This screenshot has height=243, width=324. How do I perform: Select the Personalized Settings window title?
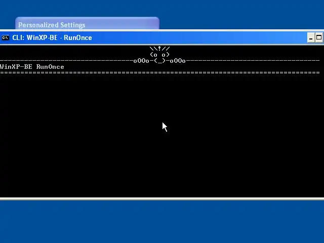click(x=52, y=25)
